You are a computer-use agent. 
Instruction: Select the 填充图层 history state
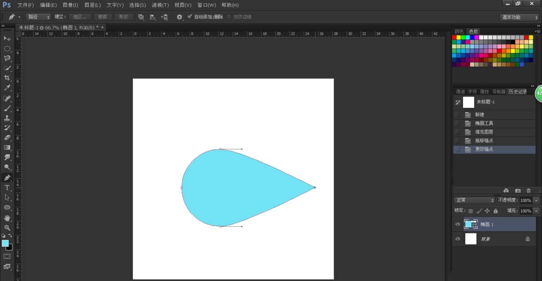pyautogui.click(x=483, y=132)
